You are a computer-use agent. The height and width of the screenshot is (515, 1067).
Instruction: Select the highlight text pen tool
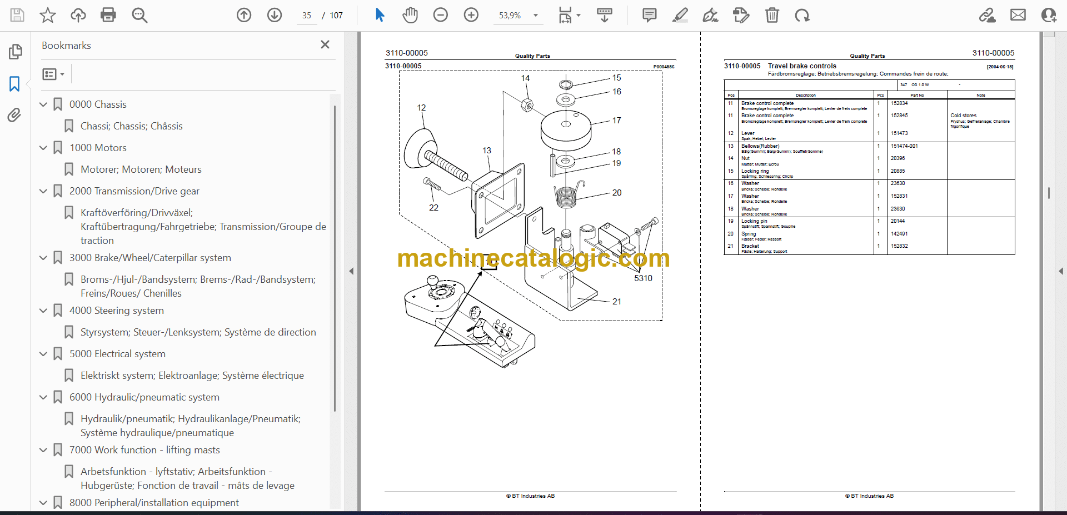(680, 15)
